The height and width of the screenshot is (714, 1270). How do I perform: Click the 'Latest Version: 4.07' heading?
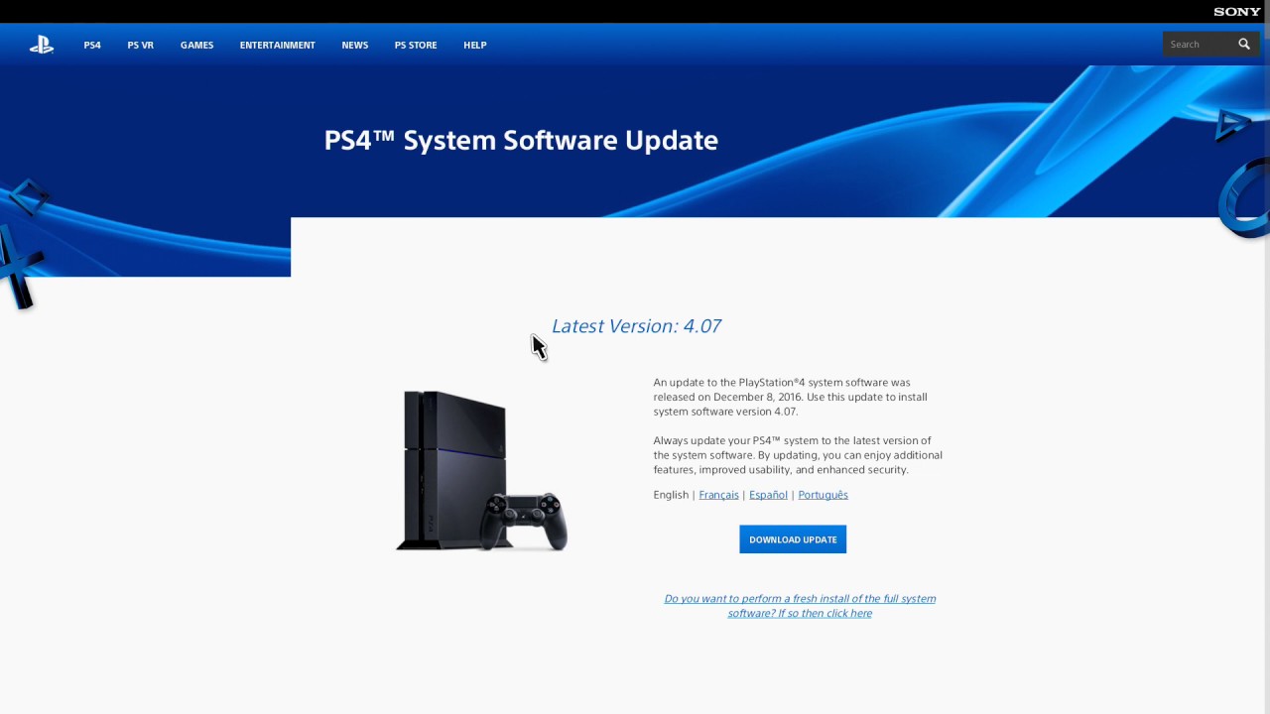coord(636,326)
